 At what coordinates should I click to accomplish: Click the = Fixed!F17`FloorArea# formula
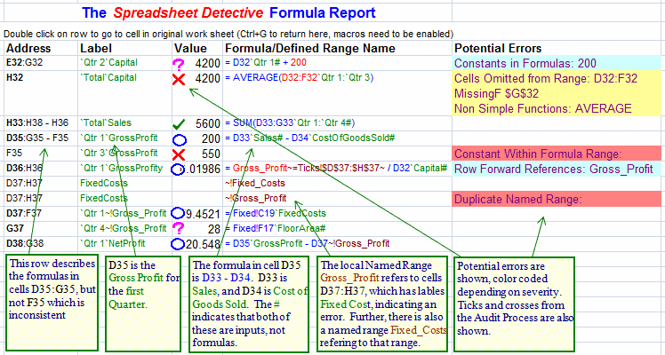(x=276, y=228)
